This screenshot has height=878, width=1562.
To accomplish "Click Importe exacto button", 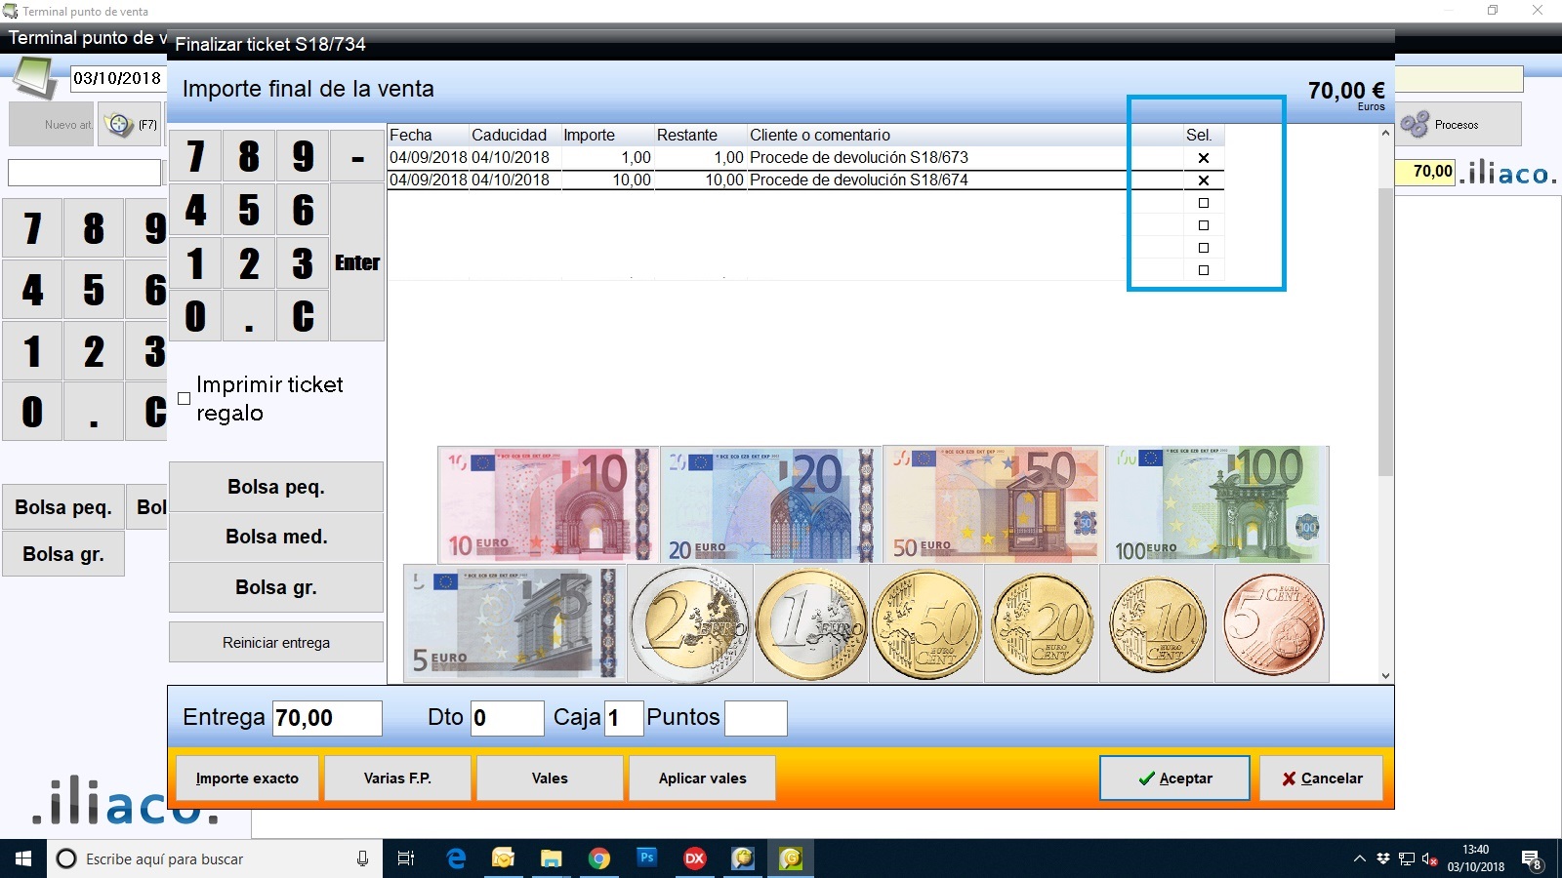I will point(247,778).
